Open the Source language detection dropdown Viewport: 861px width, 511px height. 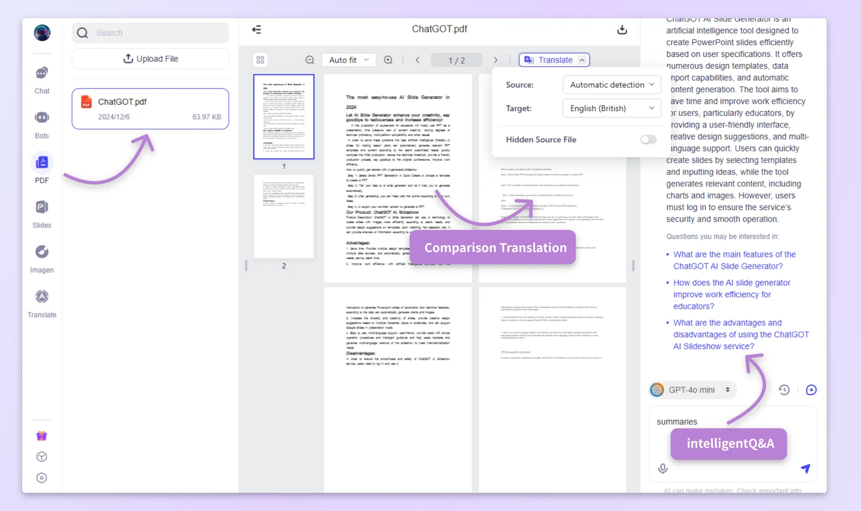(611, 84)
